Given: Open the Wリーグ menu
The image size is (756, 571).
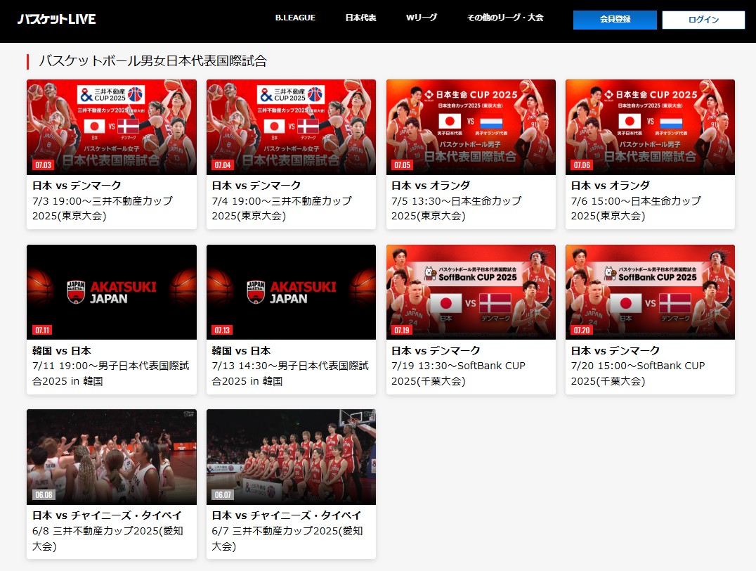Looking at the screenshot, I should [x=422, y=18].
